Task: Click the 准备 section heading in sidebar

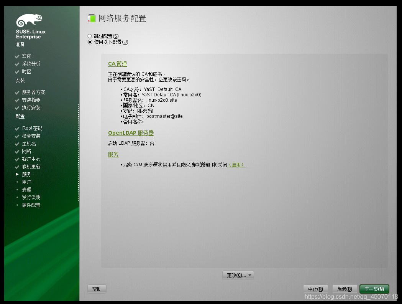Action: tap(20, 45)
